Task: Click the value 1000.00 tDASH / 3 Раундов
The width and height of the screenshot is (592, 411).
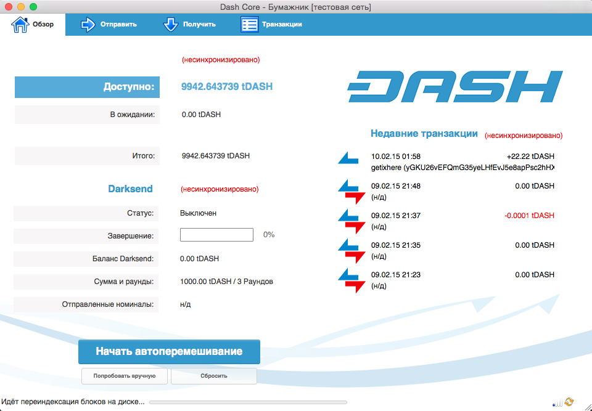Action: 226,282
